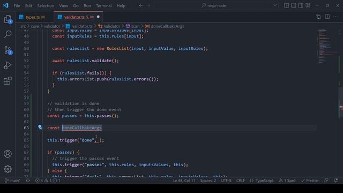The height and width of the screenshot is (193, 343).
Task: Click the Validator class breadcrumb
Action: [109, 26]
